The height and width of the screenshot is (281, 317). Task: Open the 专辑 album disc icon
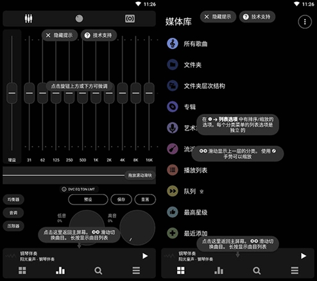pos(173,107)
